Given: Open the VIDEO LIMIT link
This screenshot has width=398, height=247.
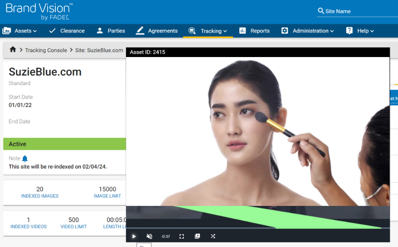Looking at the screenshot, I should [x=74, y=226].
